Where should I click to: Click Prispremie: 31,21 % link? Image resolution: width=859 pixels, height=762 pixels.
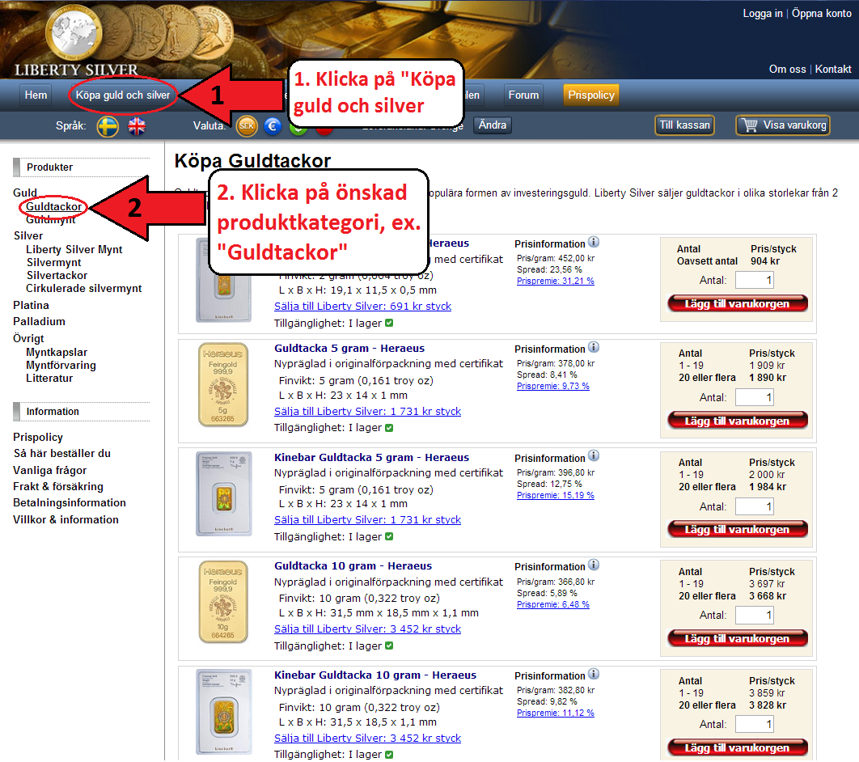pos(556,281)
